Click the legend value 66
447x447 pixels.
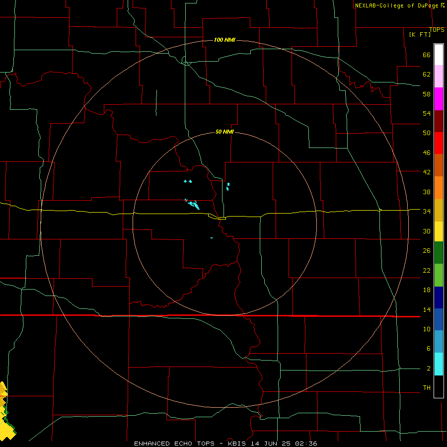click(427, 55)
